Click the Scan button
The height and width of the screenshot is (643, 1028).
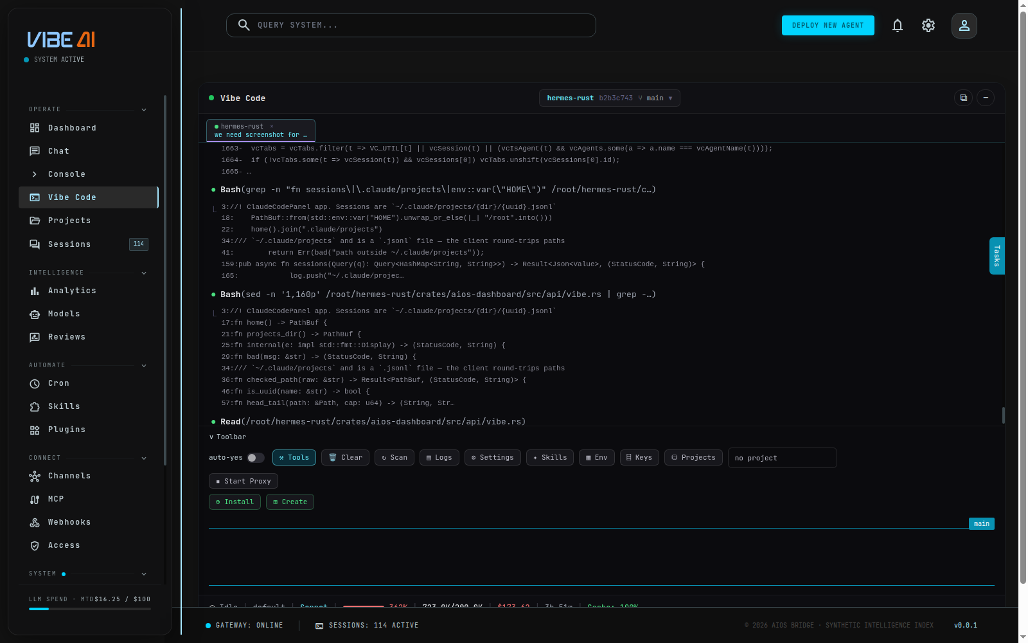pos(394,458)
